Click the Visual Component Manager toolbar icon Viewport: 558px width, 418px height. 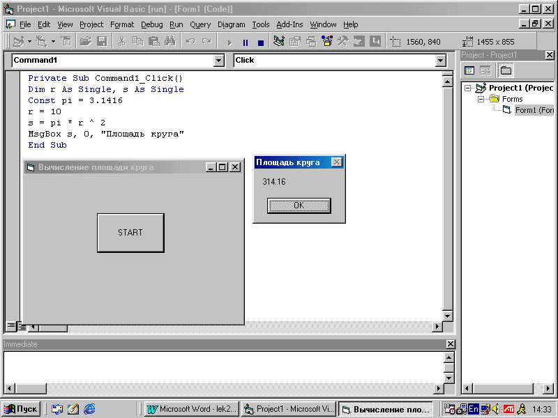pos(375,42)
